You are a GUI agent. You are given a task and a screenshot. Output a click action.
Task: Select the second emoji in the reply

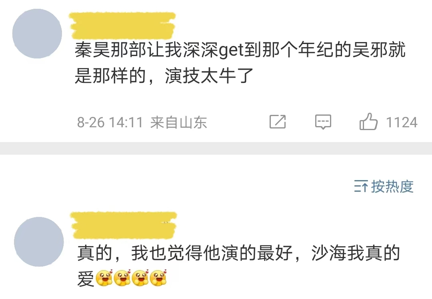pyautogui.click(x=122, y=278)
